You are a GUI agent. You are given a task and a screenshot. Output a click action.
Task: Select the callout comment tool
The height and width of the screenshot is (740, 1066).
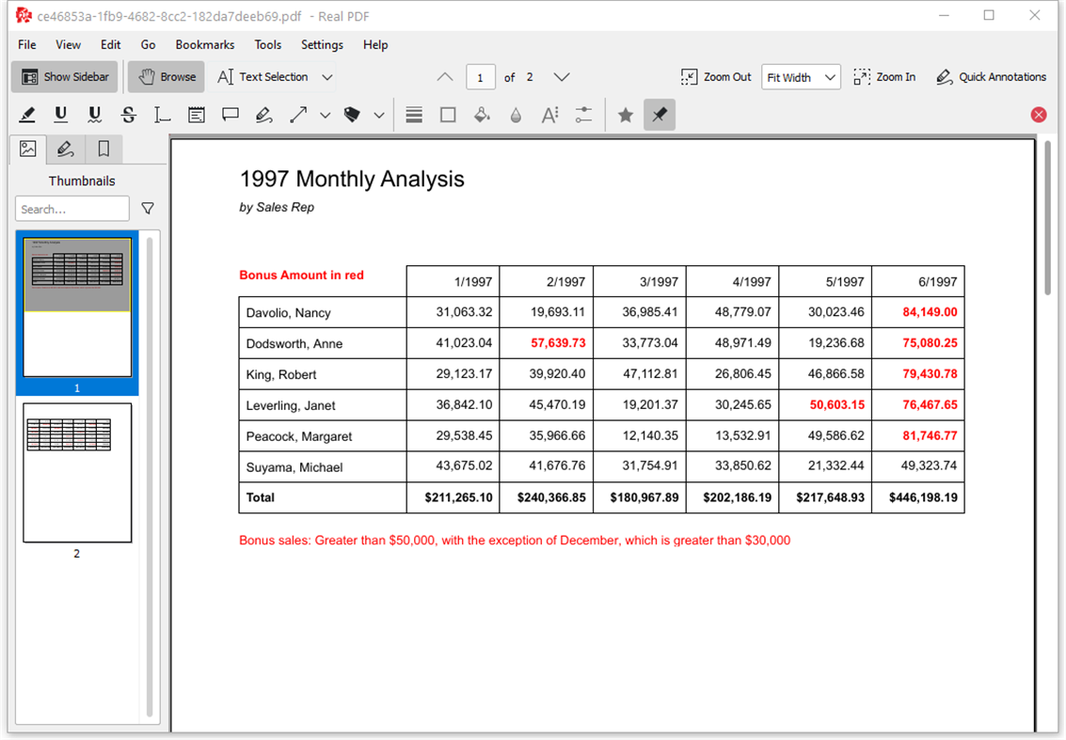(x=231, y=115)
